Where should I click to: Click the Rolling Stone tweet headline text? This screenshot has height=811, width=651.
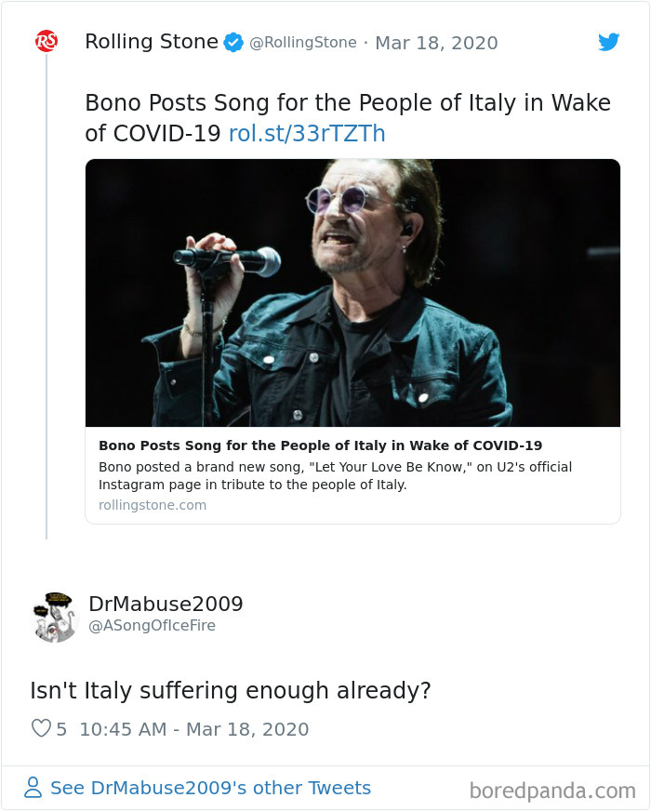pos(347,104)
